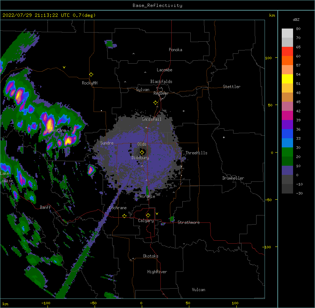
Task: Click the HighRiver label
Action: point(157,272)
